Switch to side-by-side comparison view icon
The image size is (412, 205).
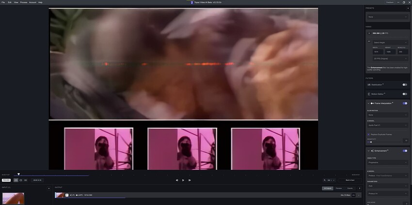21,180
